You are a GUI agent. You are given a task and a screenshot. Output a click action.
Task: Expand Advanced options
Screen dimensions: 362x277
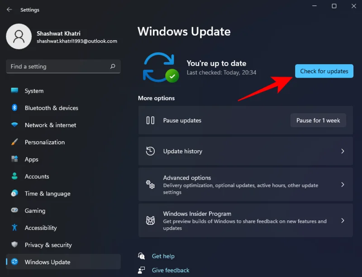click(x=246, y=185)
